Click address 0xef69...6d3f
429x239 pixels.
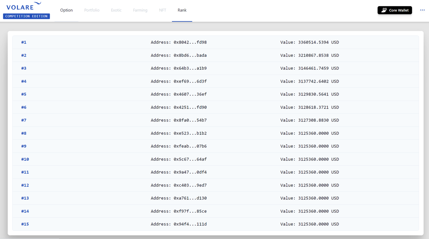coord(190,81)
